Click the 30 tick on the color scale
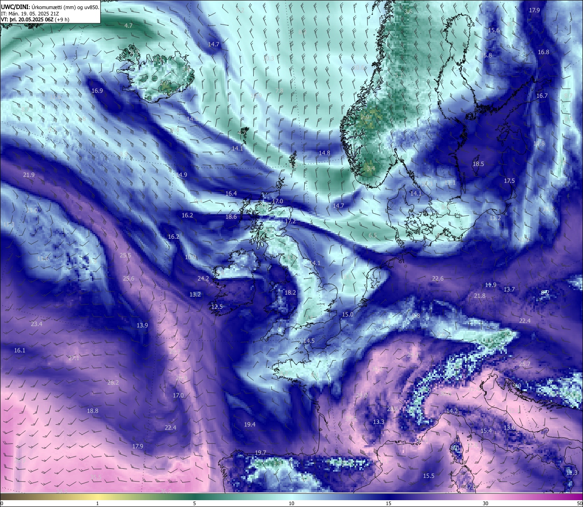This screenshot has height=507, width=583. click(x=486, y=503)
